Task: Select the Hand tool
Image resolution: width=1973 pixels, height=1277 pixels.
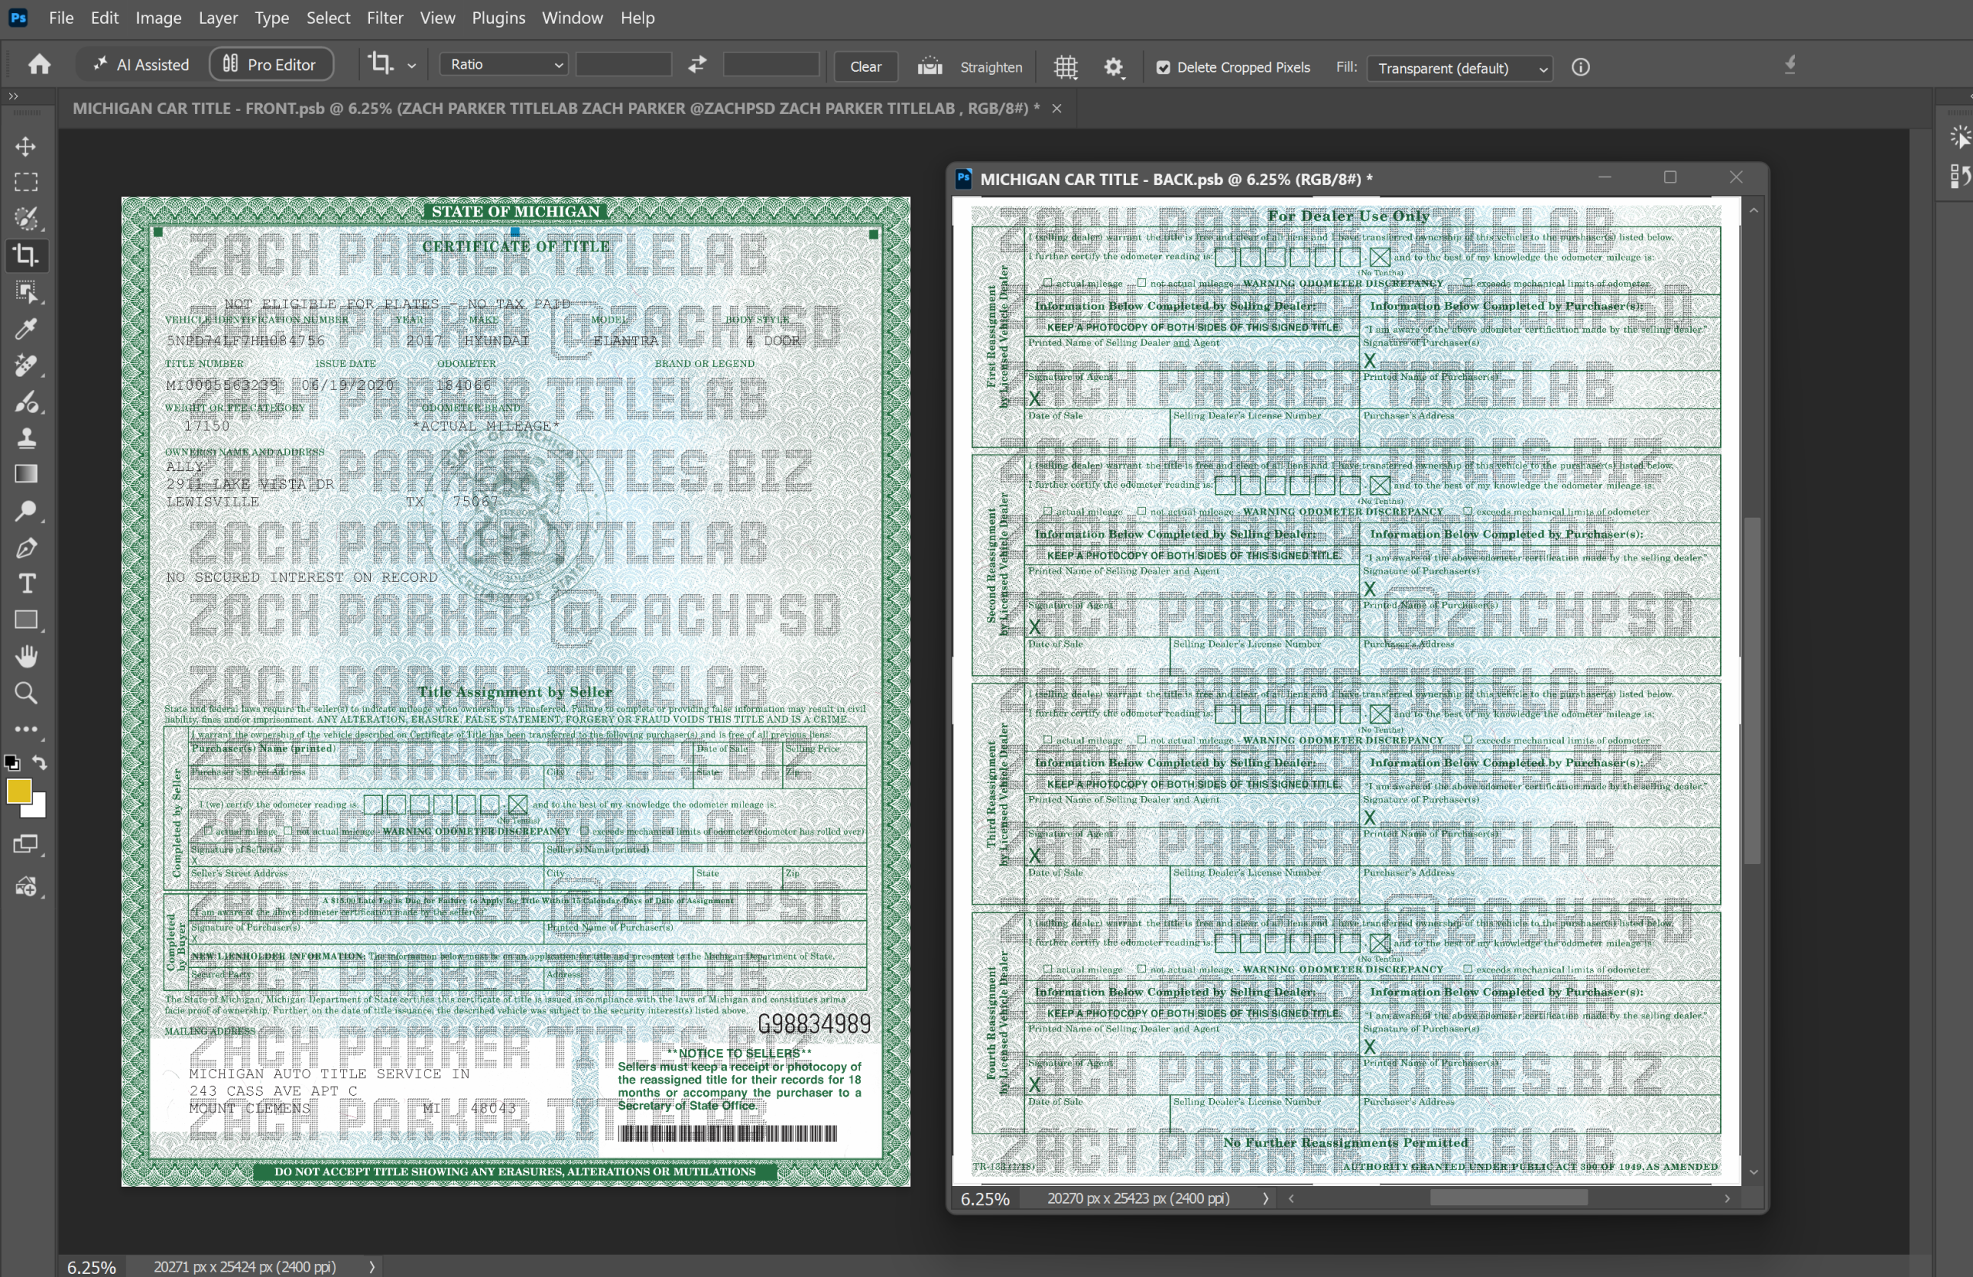Action: click(25, 657)
